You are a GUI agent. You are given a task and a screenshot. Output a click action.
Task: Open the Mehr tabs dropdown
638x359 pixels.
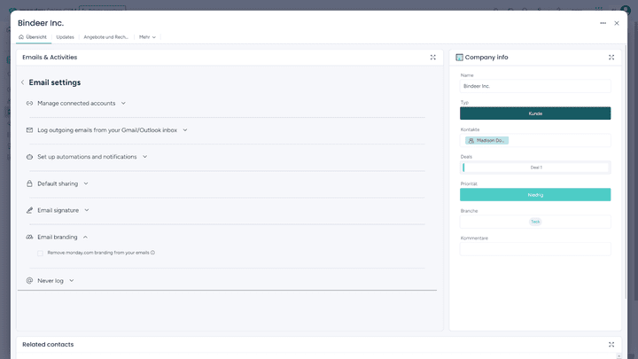point(147,37)
